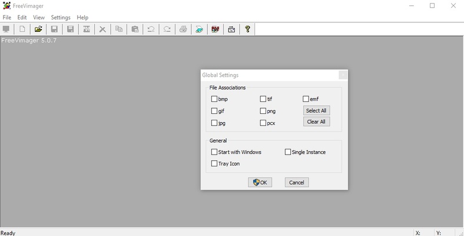The image size is (464, 236).
Task: Click the Clear All button
Action: [x=316, y=122]
